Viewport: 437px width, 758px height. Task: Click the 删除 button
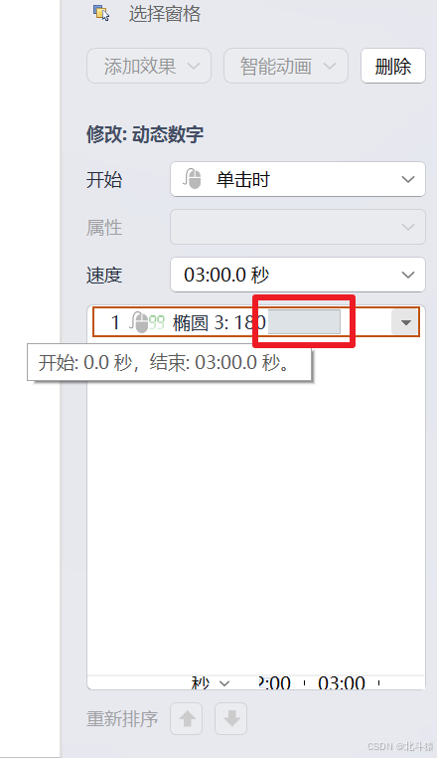393,66
